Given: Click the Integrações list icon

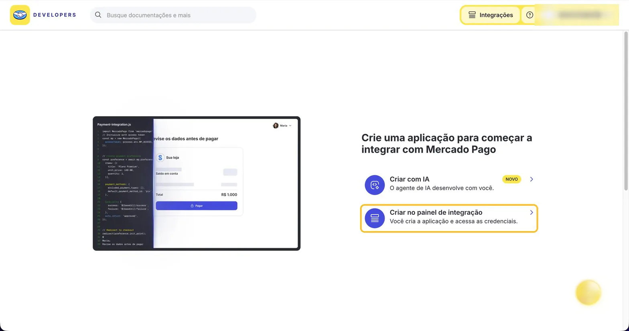Looking at the screenshot, I should pyautogui.click(x=472, y=15).
